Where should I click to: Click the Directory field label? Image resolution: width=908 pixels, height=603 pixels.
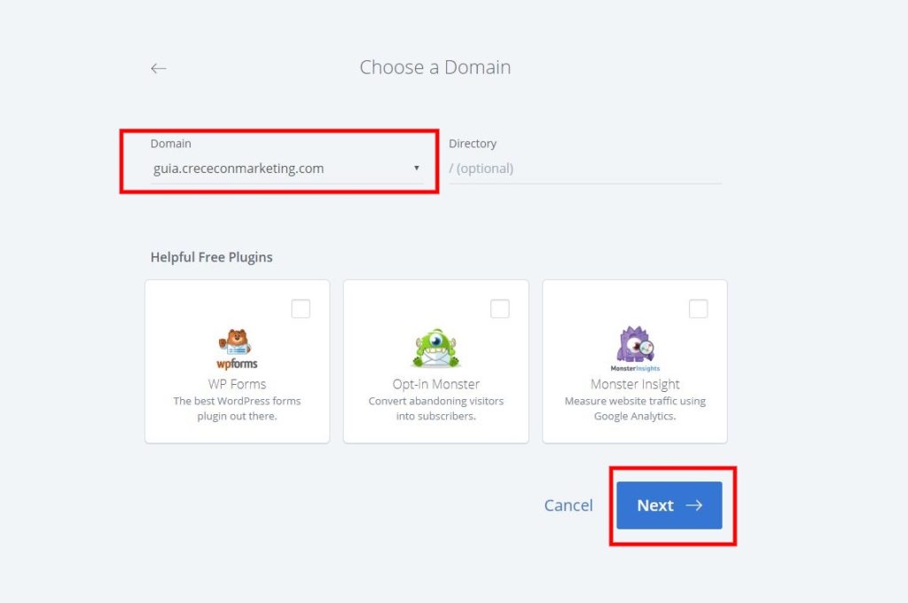(x=473, y=144)
